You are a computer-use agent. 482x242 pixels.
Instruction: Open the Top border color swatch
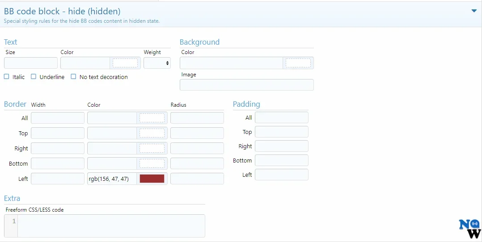point(152,133)
